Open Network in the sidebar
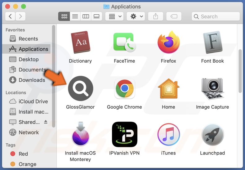The image size is (245, 170). (26, 132)
